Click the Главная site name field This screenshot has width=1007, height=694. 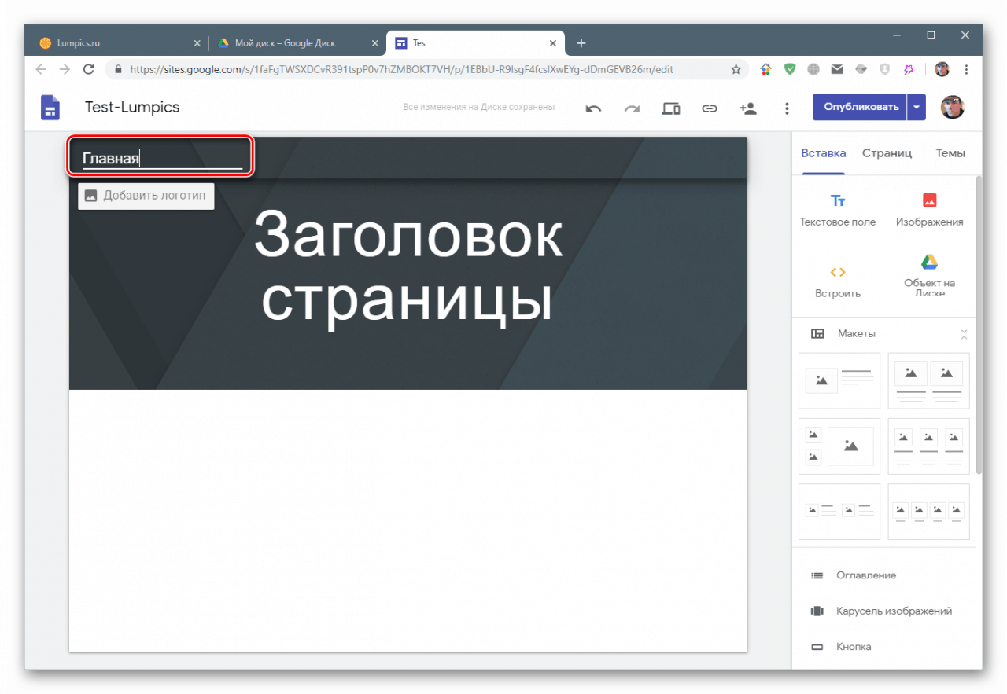(162, 159)
